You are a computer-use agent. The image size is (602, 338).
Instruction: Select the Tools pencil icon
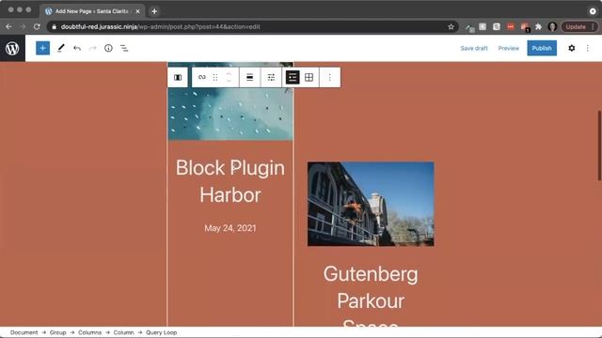coord(61,48)
